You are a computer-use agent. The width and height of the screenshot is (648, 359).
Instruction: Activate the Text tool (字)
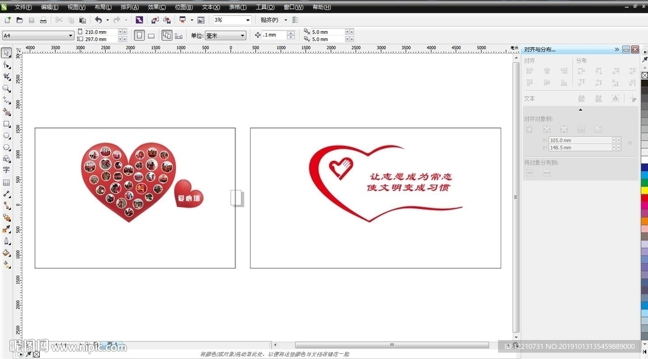pyautogui.click(x=6, y=170)
